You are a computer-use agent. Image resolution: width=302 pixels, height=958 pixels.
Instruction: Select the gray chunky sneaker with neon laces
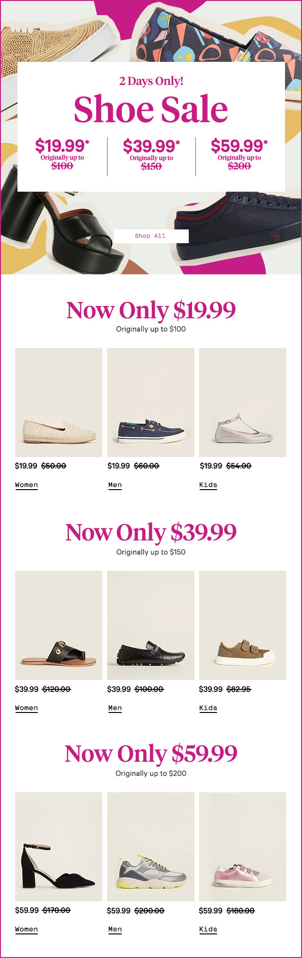pos(151,847)
